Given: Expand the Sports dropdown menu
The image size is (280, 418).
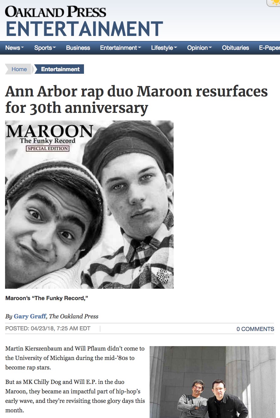Looking at the screenshot, I should [x=45, y=48].
